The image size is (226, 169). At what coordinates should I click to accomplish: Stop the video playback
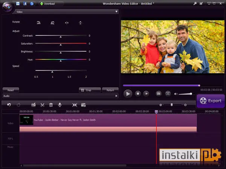point(138,94)
